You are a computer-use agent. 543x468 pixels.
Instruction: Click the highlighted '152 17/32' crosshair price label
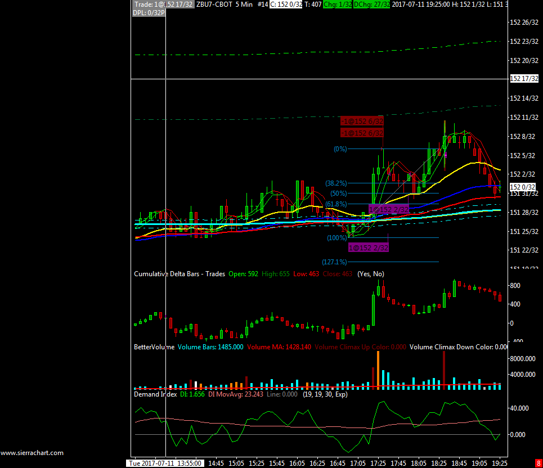click(x=524, y=79)
